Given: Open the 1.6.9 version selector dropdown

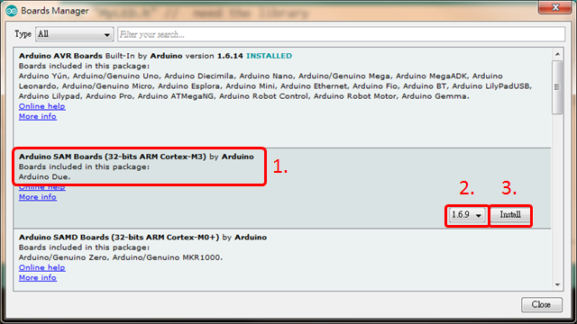Looking at the screenshot, I should click(x=467, y=215).
